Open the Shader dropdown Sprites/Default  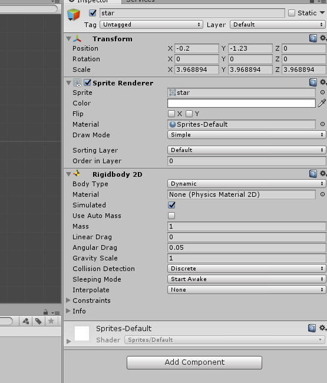pyautogui.click(x=224, y=339)
